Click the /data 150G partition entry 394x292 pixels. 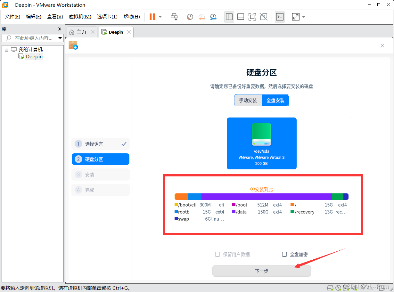point(257,212)
